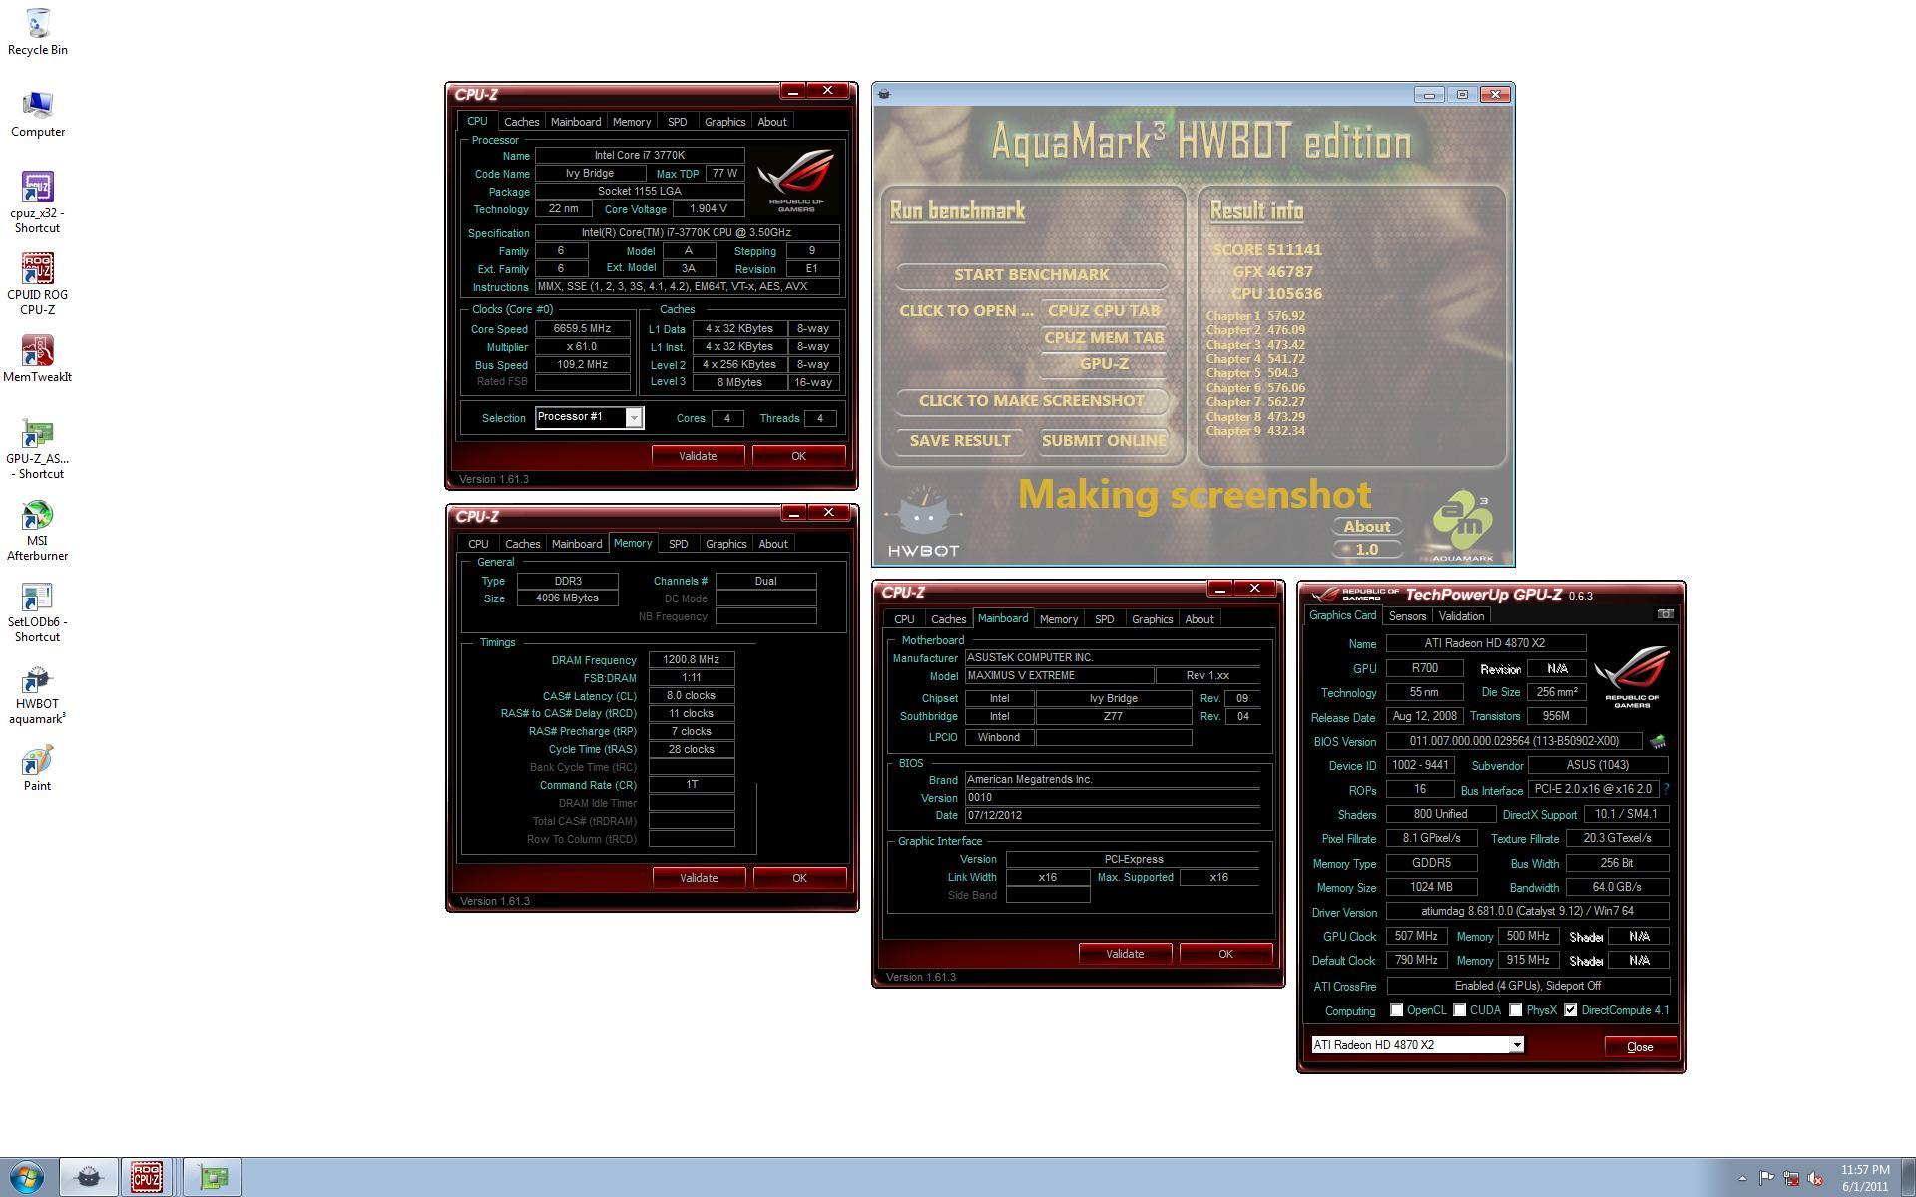1916x1197 pixels.
Task: Open Mainboard tab in top CPU-Z window
Action: (576, 122)
